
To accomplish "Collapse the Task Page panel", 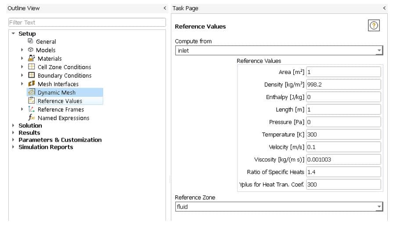I will pyautogui.click(x=384, y=8).
